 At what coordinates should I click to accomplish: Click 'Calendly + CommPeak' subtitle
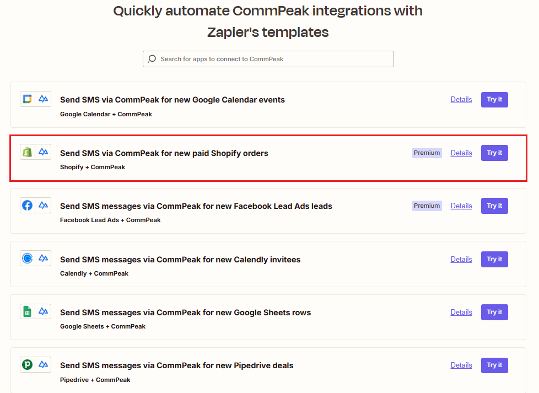click(x=94, y=273)
